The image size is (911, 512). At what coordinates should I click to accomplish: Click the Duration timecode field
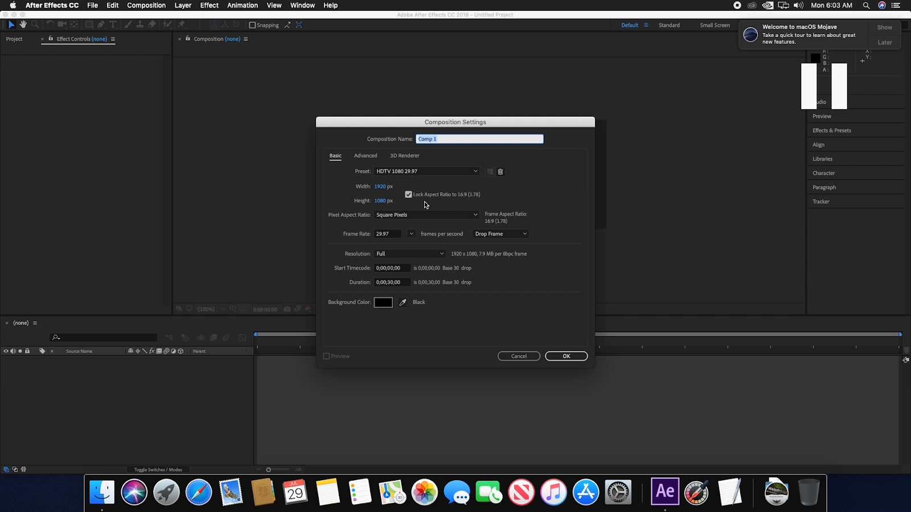coord(392,282)
